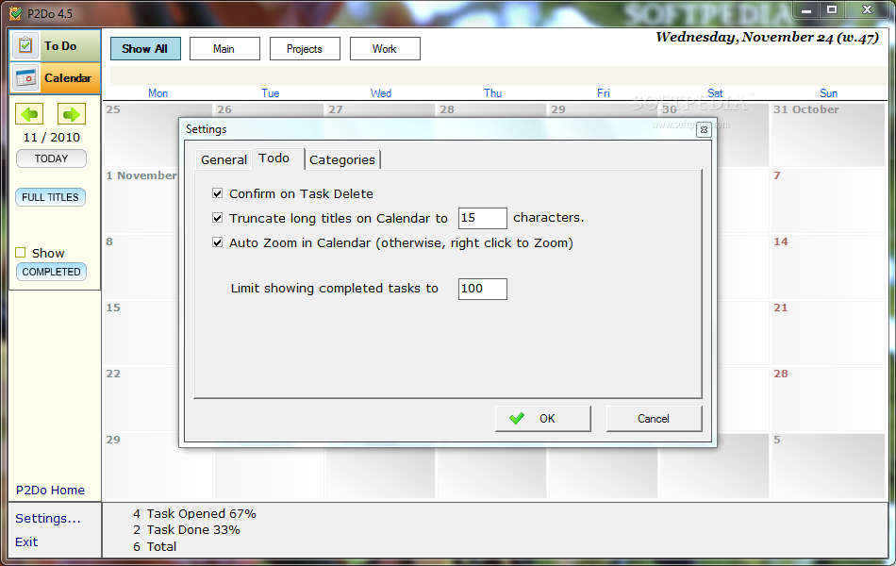Click the Wednesday, November 24 date header

767,38
